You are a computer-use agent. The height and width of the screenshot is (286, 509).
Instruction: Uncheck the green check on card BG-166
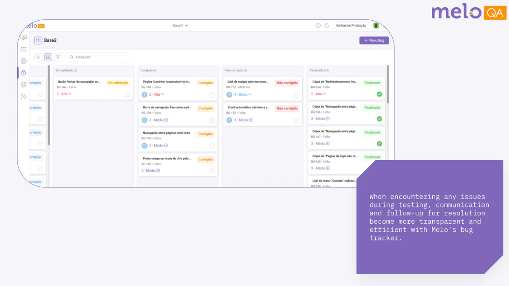379,119
